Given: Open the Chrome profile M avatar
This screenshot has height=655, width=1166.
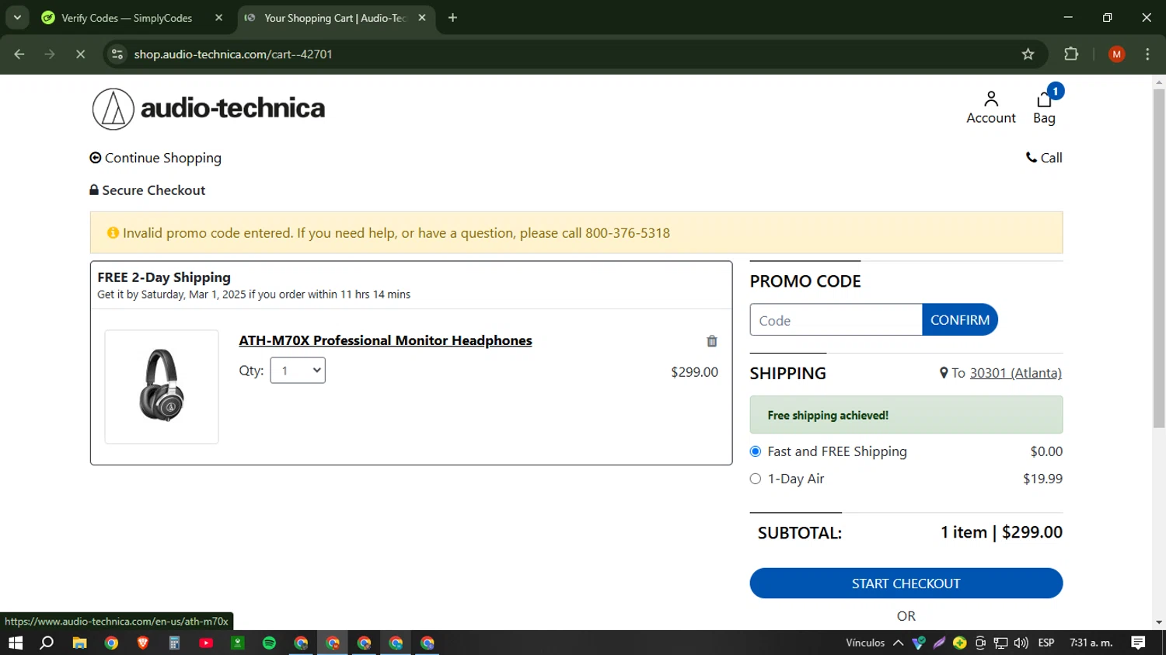Looking at the screenshot, I should pyautogui.click(x=1116, y=54).
